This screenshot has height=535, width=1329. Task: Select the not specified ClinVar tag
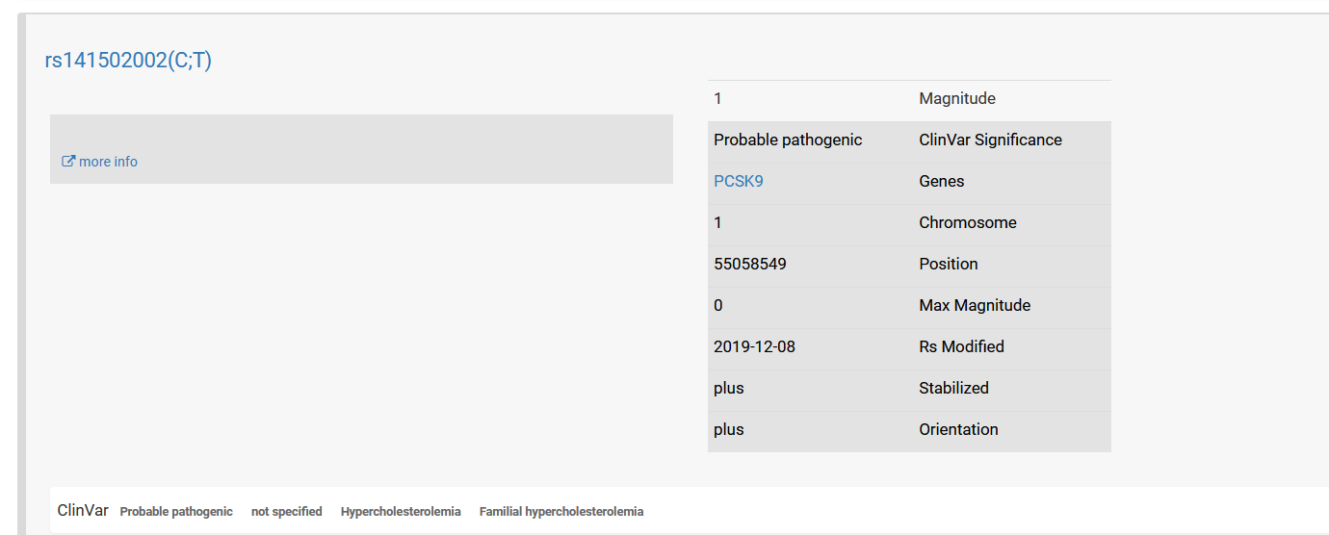point(287,512)
